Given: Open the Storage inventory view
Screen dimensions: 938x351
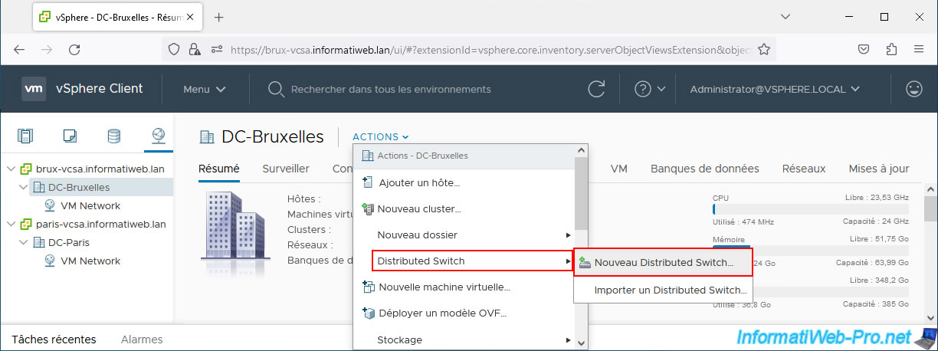Looking at the screenshot, I should [x=113, y=136].
